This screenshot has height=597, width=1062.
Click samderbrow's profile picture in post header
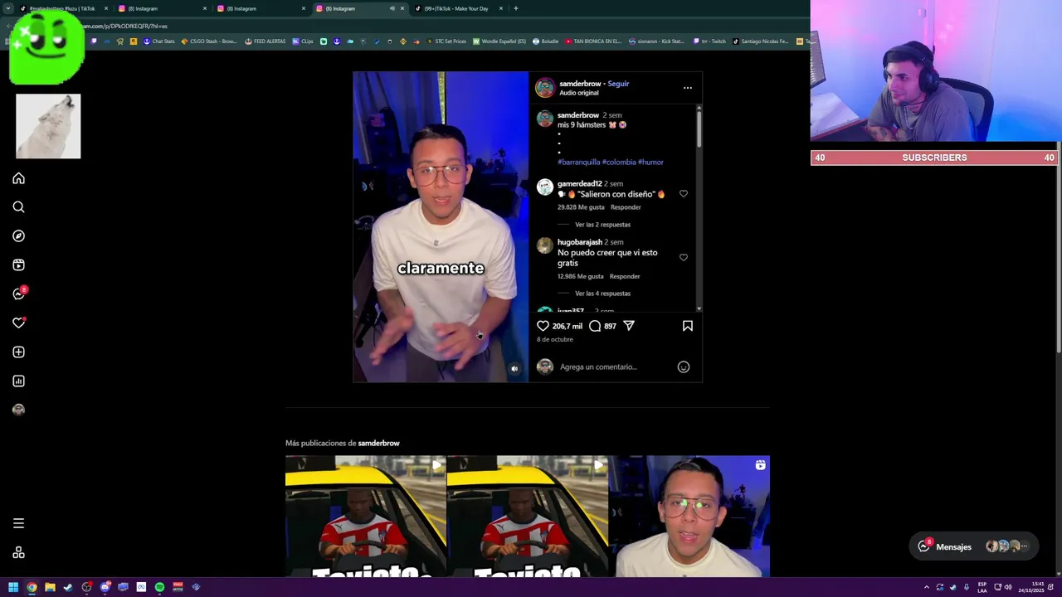pos(545,87)
